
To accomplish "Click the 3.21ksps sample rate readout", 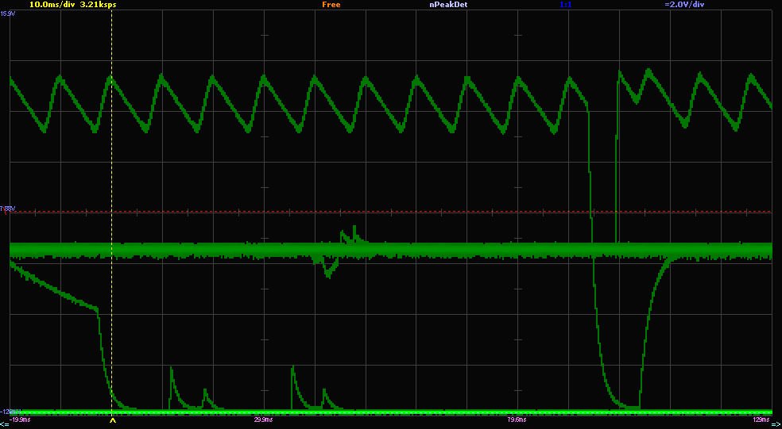I will pos(98,5).
